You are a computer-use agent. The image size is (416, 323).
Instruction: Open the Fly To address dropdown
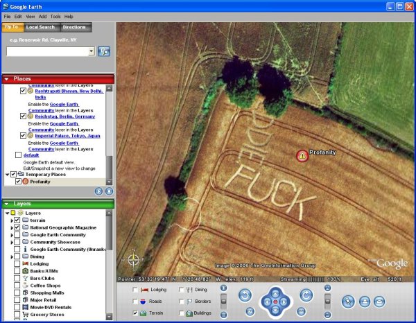tap(92, 51)
